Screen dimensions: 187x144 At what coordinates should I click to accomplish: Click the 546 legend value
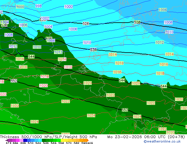(x=54, y=143)
